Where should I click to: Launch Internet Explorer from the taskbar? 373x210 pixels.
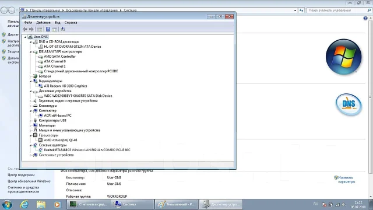pos(24,205)
